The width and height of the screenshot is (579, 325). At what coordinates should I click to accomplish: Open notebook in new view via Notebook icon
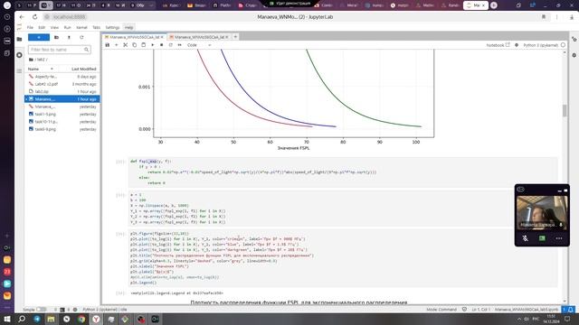498,45
